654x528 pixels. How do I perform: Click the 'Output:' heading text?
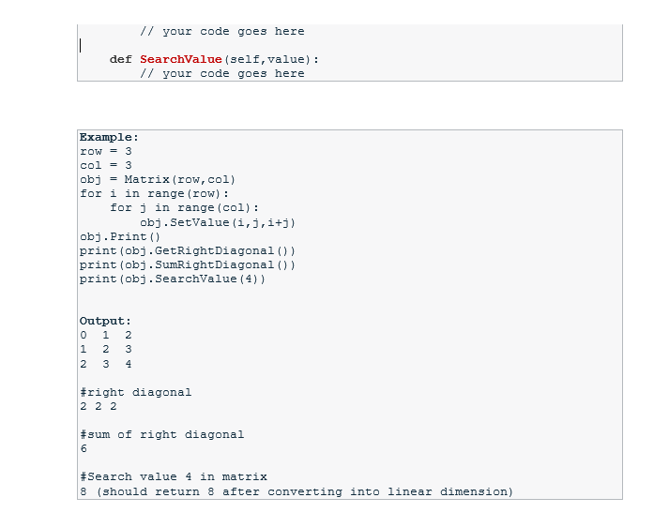tap(105, 322)
